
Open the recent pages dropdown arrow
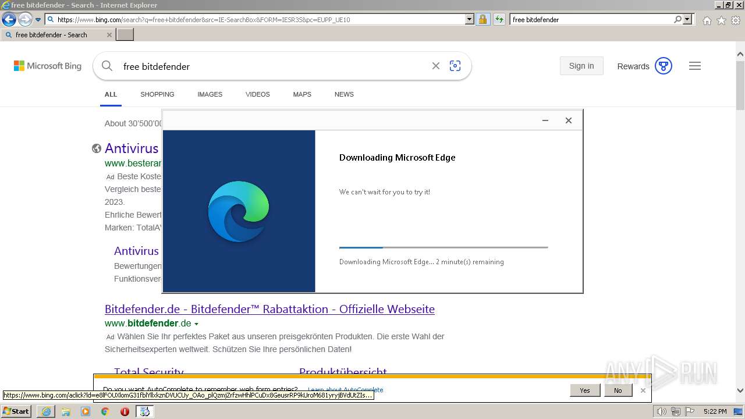38,20
